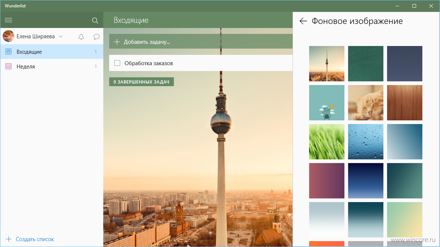Click the task count next to Неделя
This screenshot has width=440, height=247.
[x=96, y=67]
